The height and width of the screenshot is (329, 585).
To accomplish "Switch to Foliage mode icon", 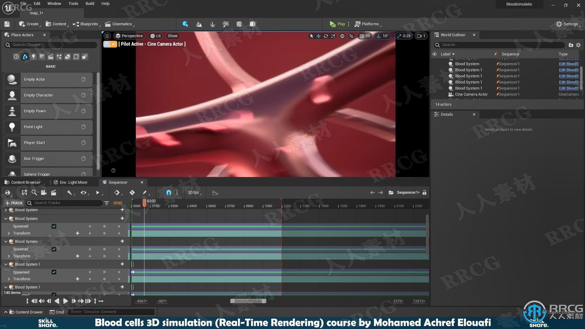I will click(212, 24).
